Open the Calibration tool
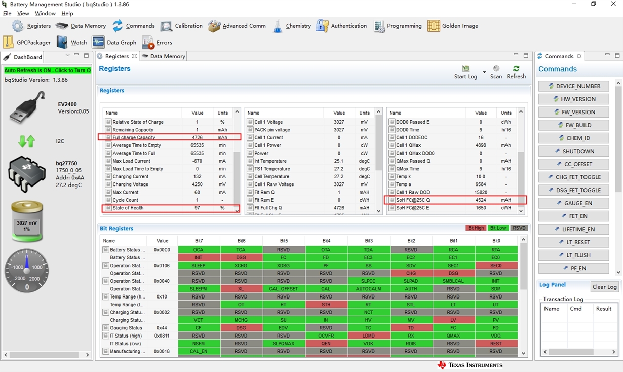The height and width of the screenshot is (372, 623). click(x=181, y=26)
